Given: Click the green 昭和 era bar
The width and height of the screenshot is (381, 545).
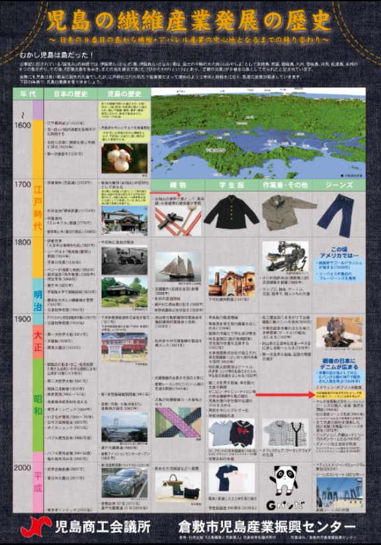Looking at the screenshot, I should point(38,405).
